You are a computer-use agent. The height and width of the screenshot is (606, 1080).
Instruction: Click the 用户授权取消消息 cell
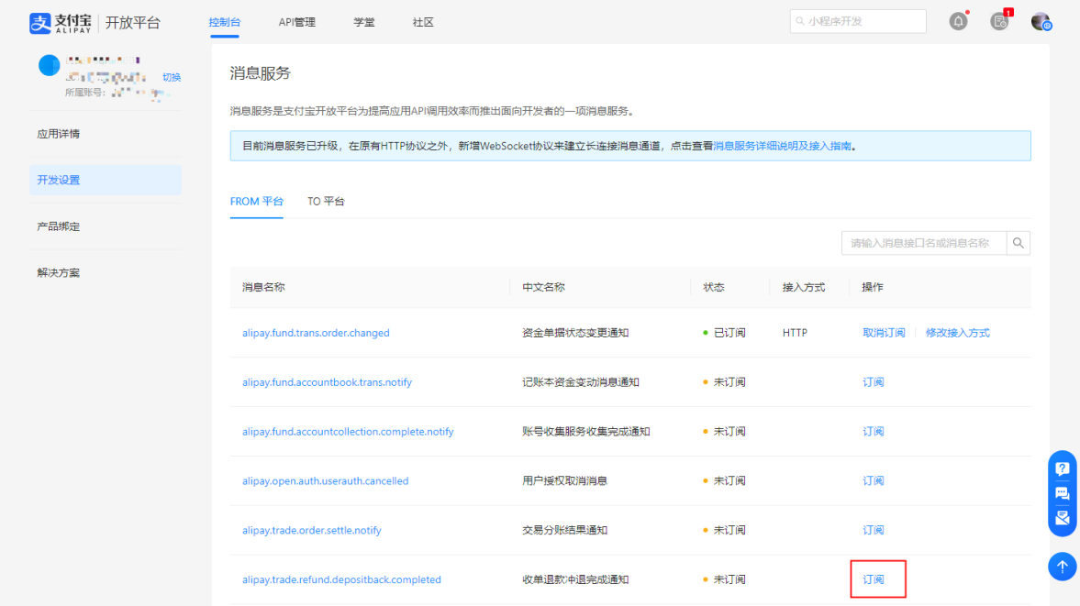pos(565,480)
